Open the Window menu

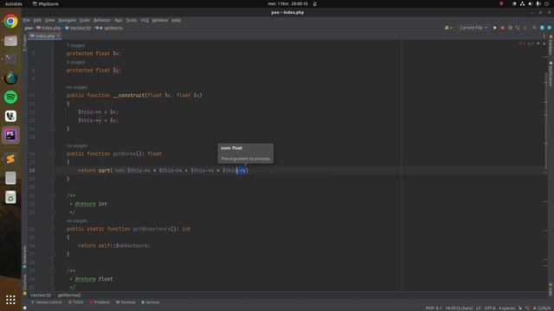pyautogui.click(x=160, y=20)
